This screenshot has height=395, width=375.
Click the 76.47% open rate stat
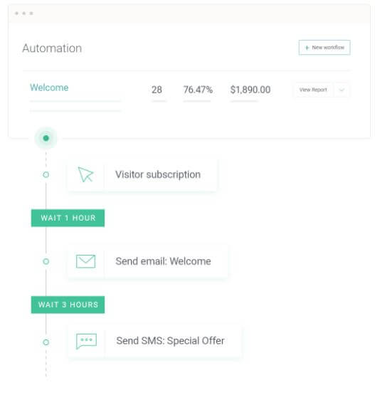point(198,90)
